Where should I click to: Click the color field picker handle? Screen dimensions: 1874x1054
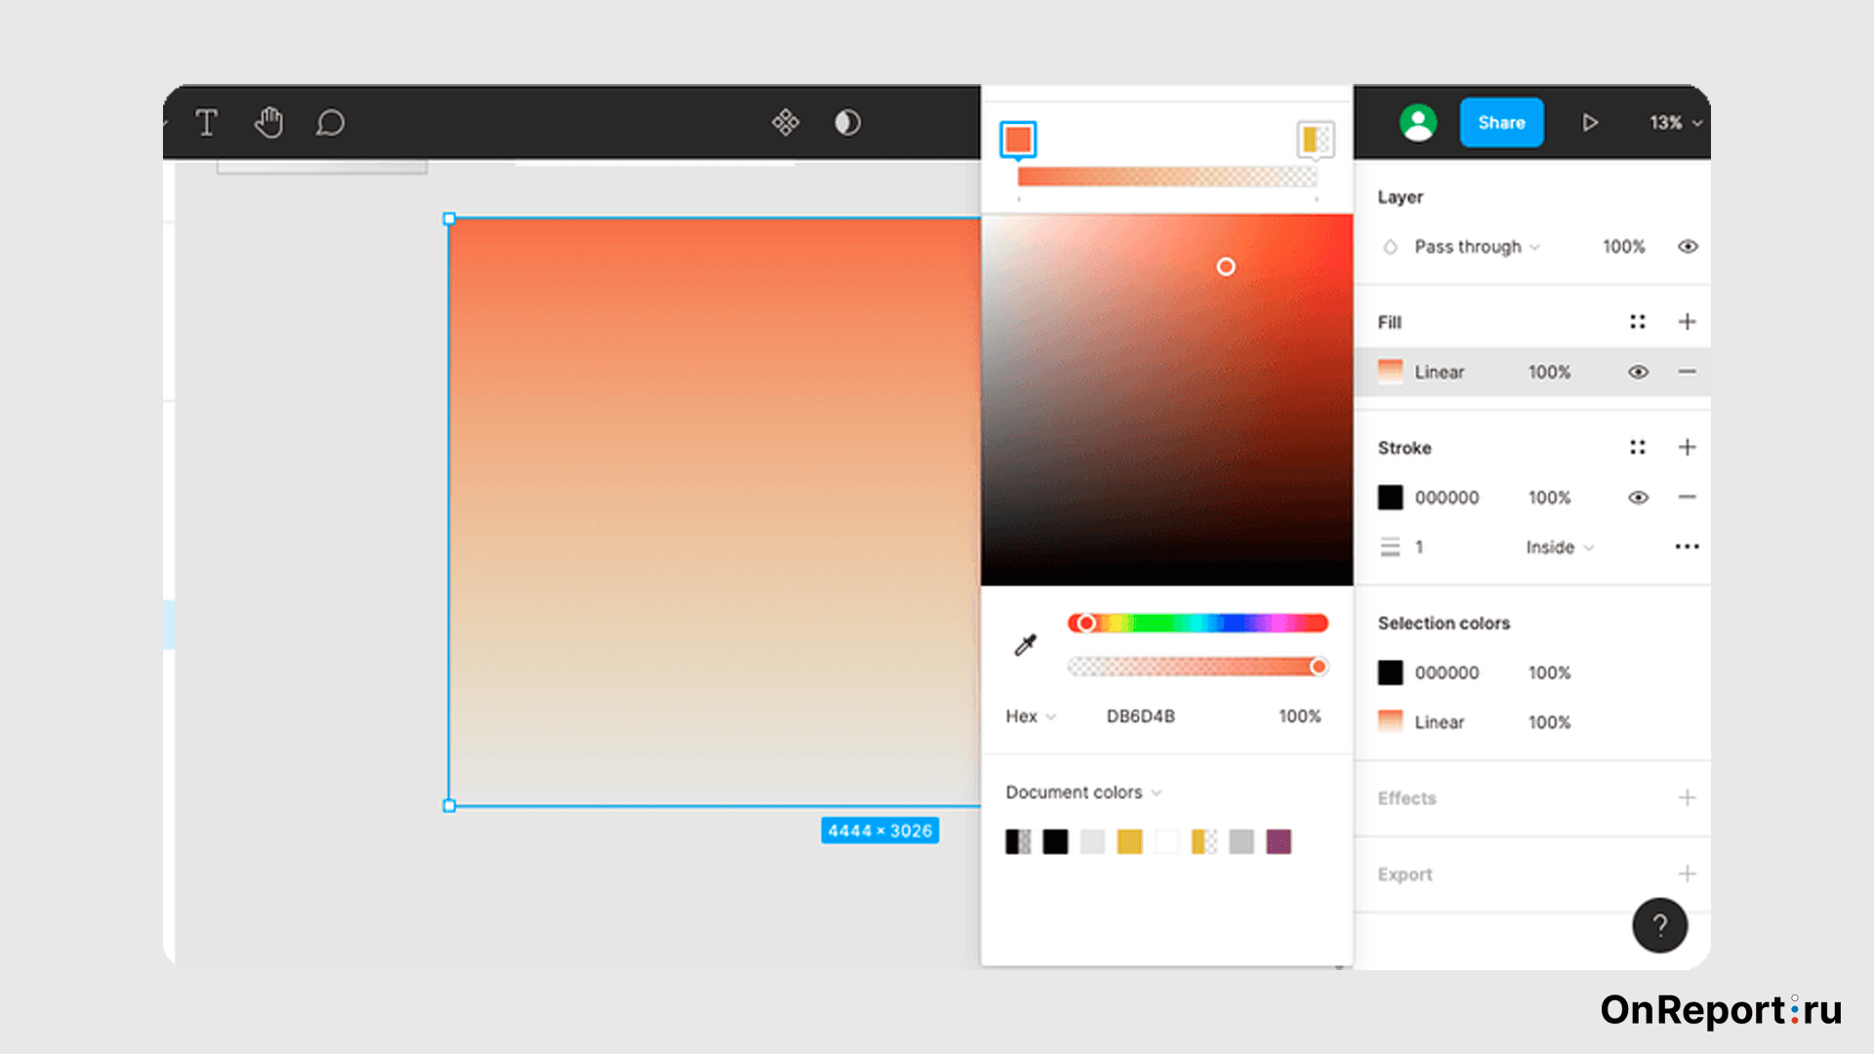coord(1226,266)
